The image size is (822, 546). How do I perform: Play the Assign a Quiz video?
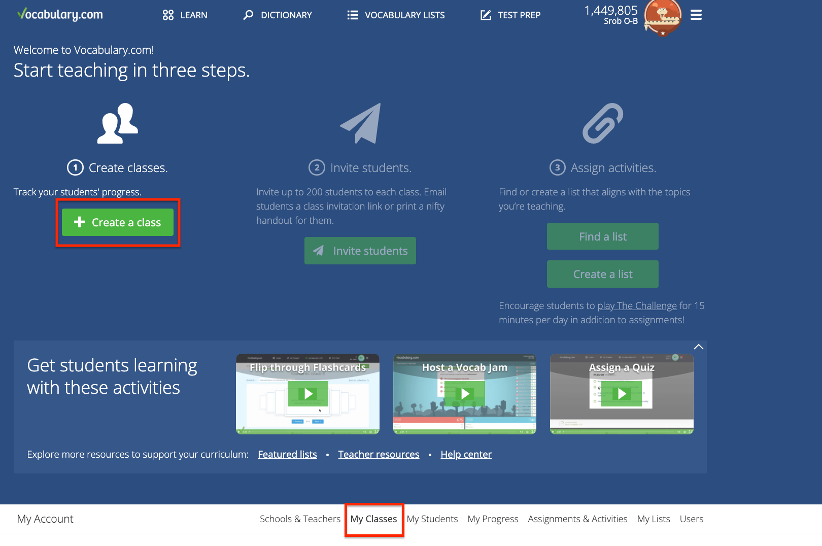(x=622, y=394)
